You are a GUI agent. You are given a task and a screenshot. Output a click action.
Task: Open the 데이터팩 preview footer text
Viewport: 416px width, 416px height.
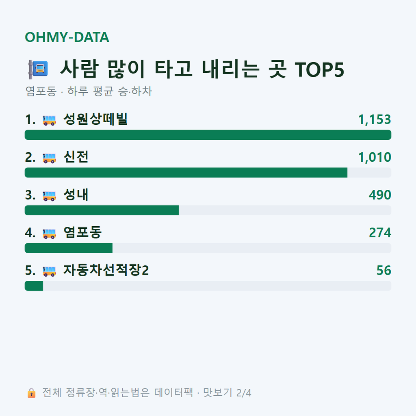(x=147, y=393)
